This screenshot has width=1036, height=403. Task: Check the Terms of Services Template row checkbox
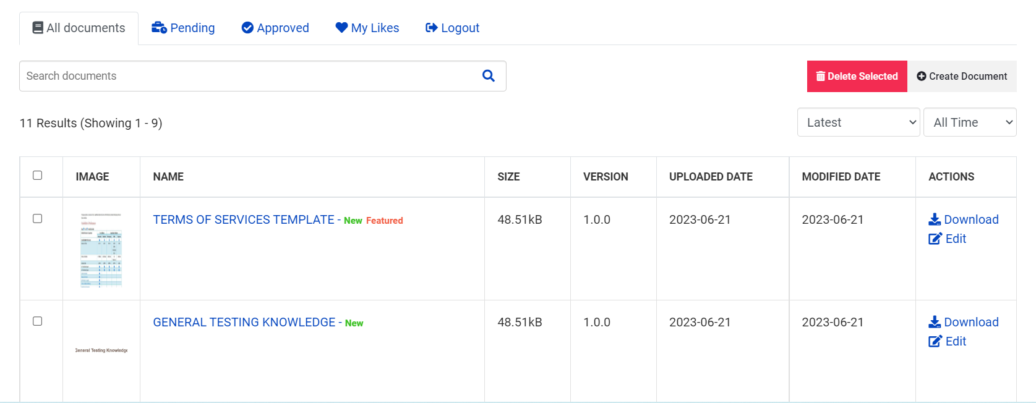pos(38,219)
